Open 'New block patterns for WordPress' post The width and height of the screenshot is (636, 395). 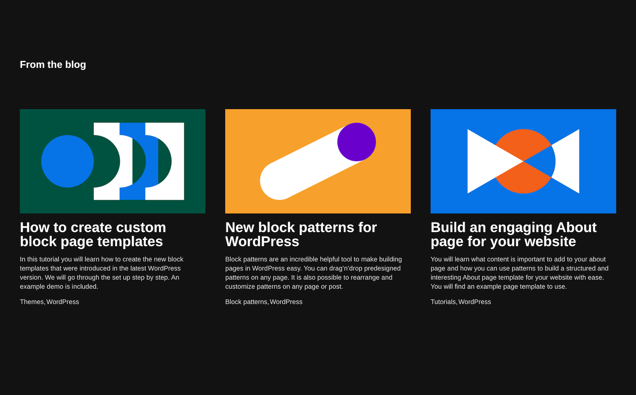[301, 235]
